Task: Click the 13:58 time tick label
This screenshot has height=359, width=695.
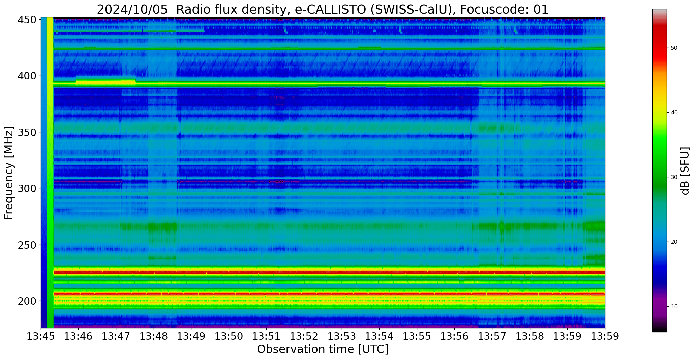Action: click(530, 336)
